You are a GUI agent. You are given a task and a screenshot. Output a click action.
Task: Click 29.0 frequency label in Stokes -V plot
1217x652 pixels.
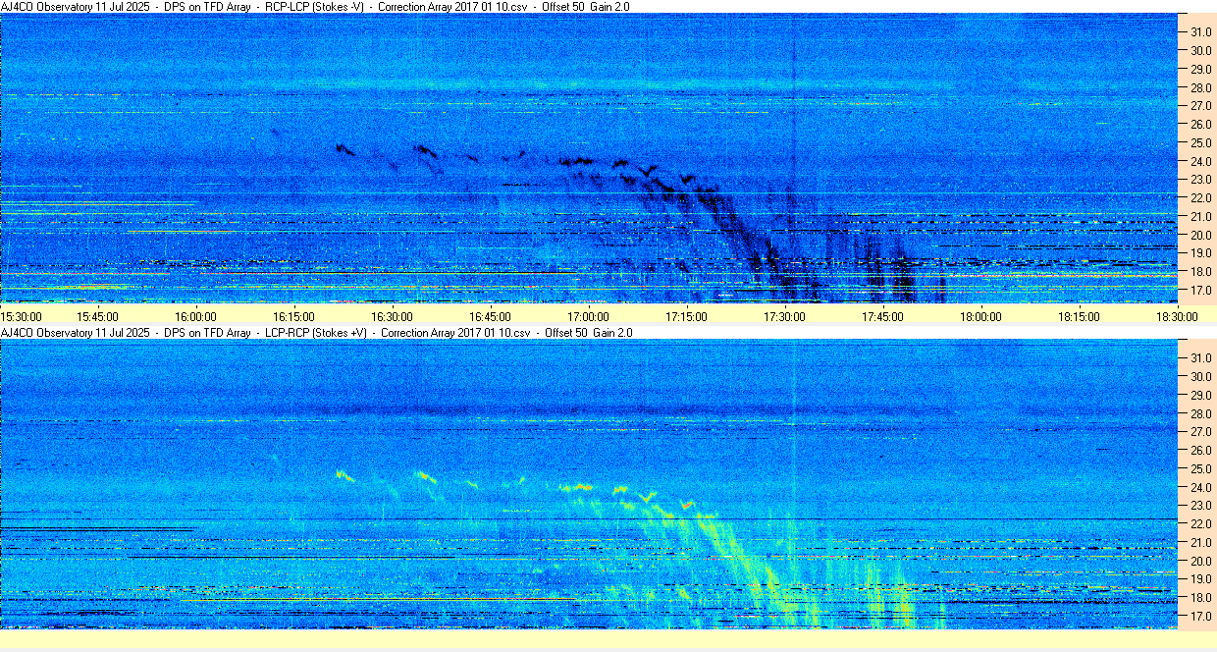(1200, 69)
